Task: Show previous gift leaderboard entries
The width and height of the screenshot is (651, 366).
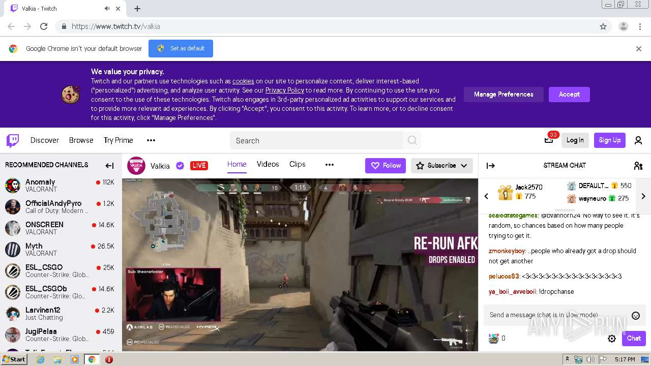Action: [486, 196]
